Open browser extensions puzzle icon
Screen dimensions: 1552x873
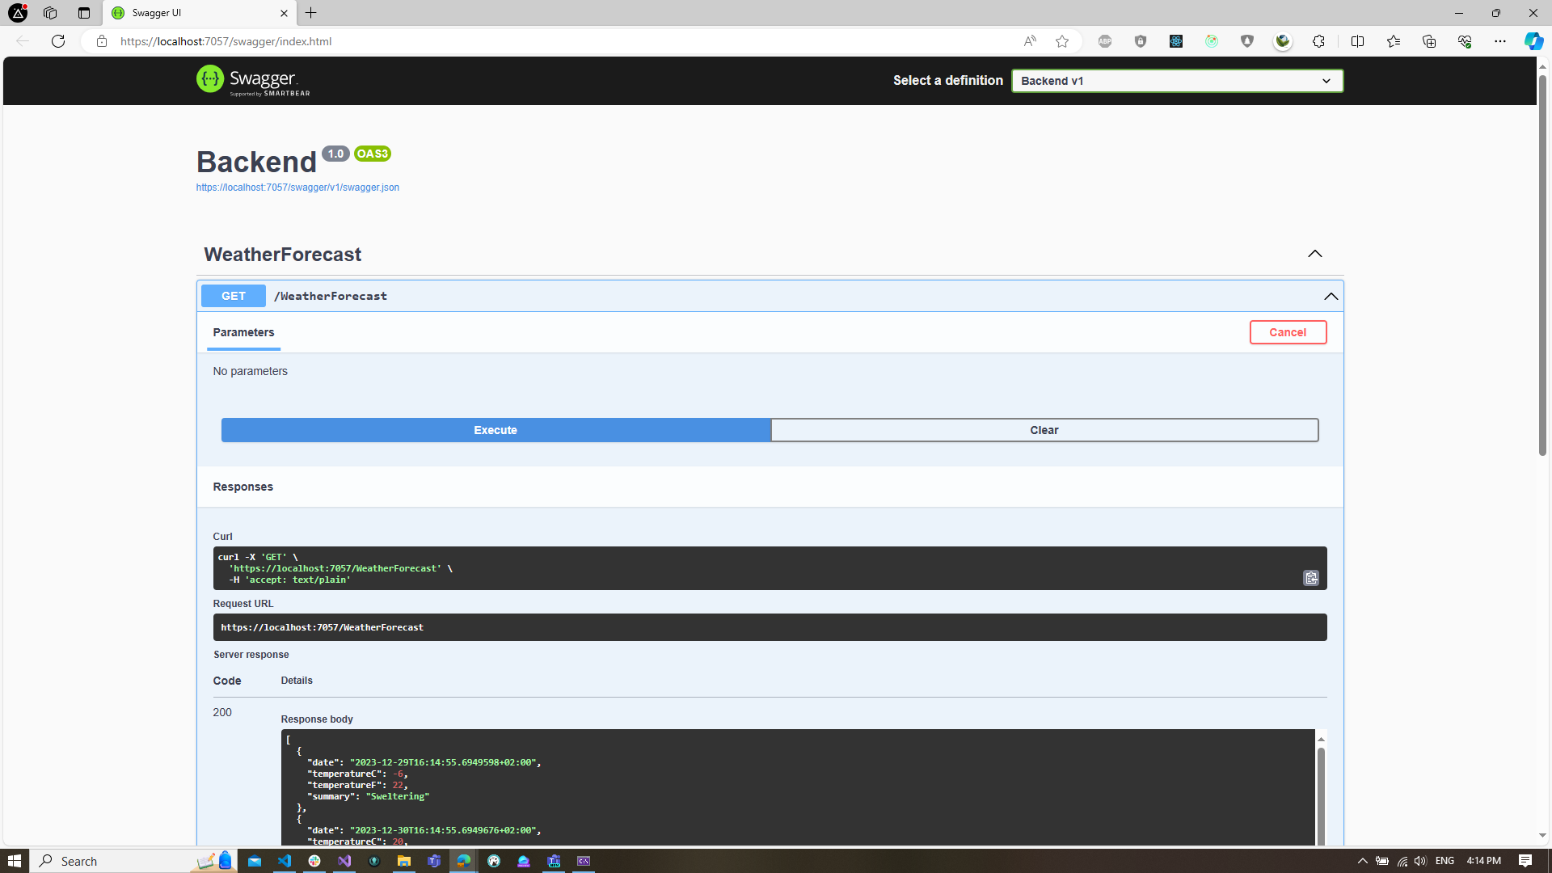click(1318, 41)
